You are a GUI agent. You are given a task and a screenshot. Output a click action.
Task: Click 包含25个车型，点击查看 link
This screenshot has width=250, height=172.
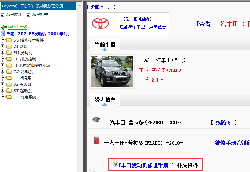tap(143, 27)
